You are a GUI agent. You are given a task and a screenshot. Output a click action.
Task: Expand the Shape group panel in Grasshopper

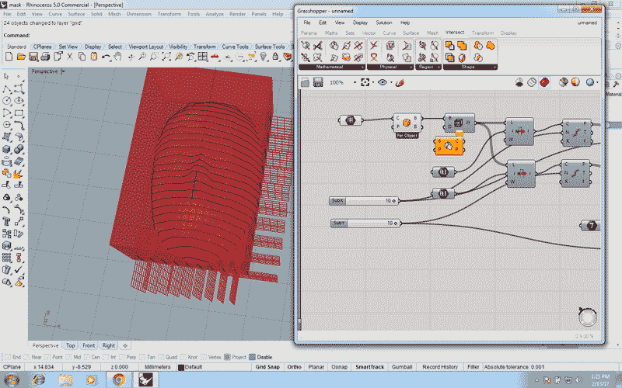494,68
